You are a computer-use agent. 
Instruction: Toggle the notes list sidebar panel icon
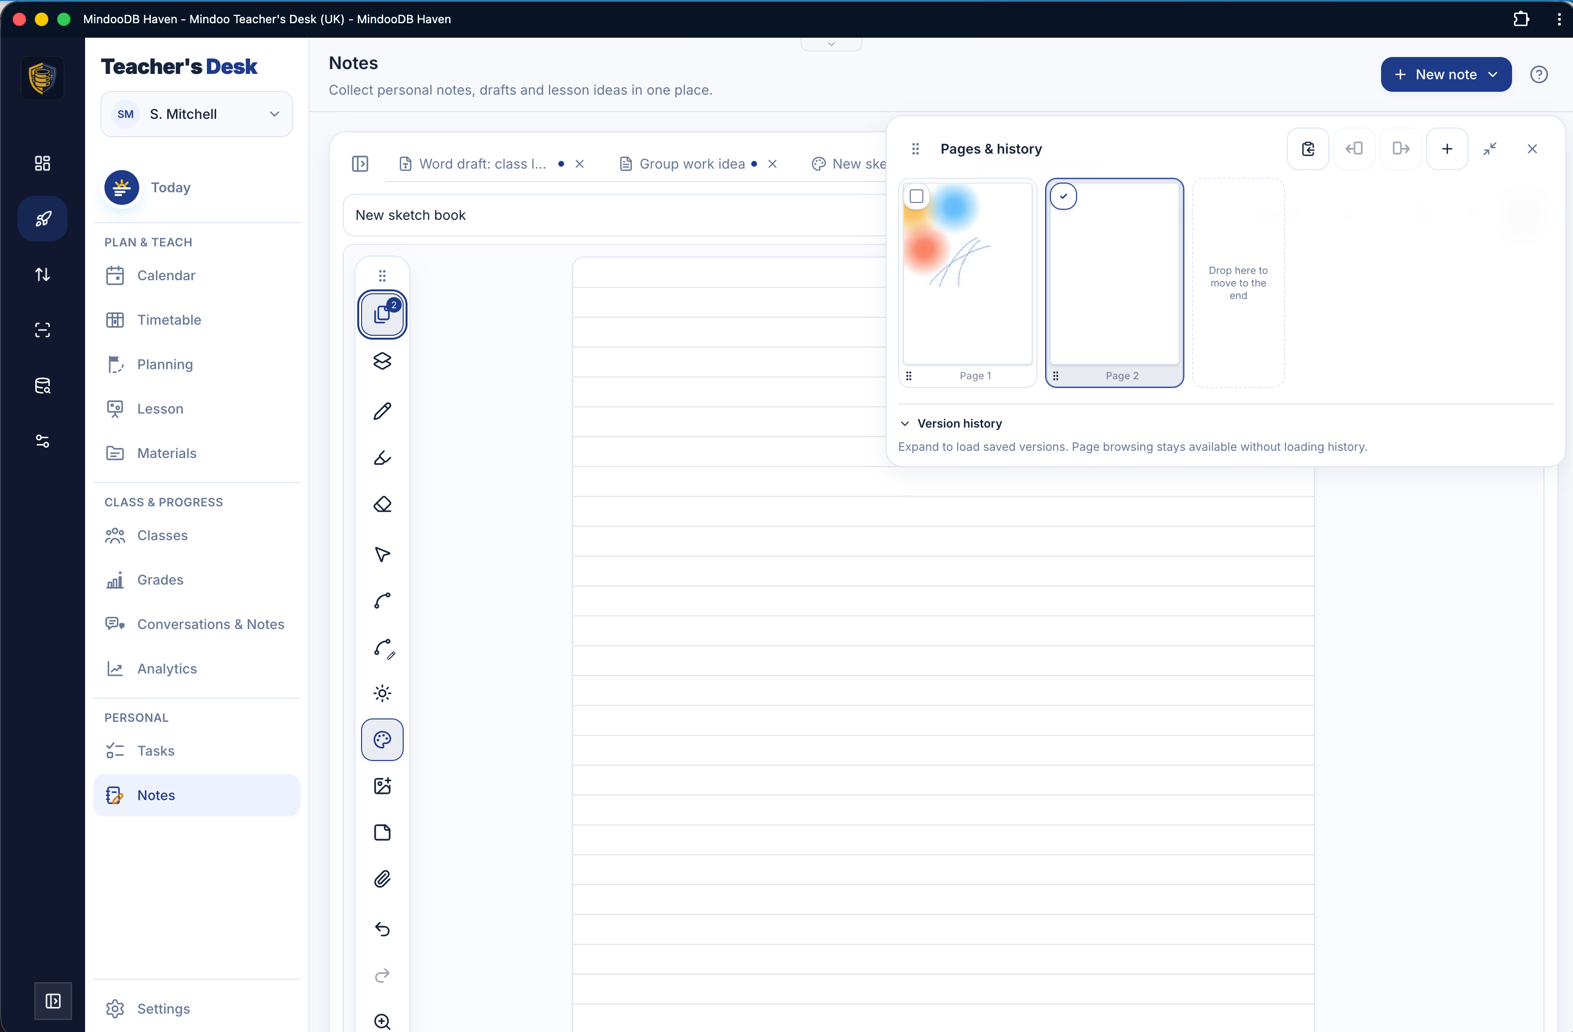(360, 164)
